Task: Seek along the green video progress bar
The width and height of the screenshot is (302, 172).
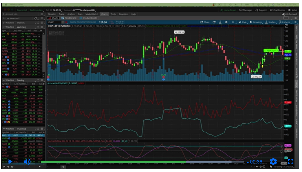Action: pos(142,162)
